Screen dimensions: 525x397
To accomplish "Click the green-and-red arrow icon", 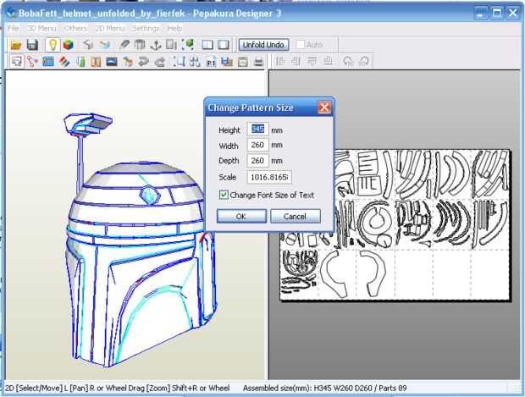I will pos(128,62).
